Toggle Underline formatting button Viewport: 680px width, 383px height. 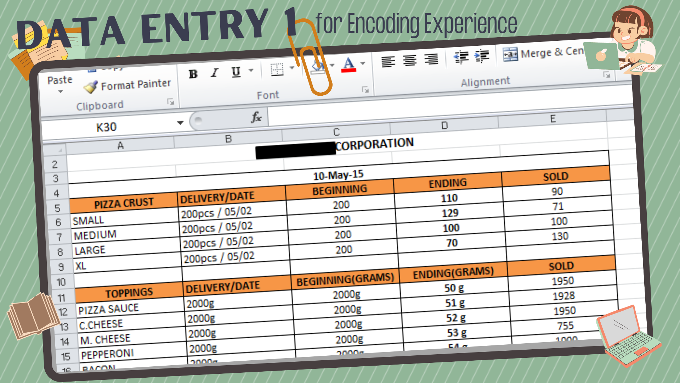tap(236, 72)
